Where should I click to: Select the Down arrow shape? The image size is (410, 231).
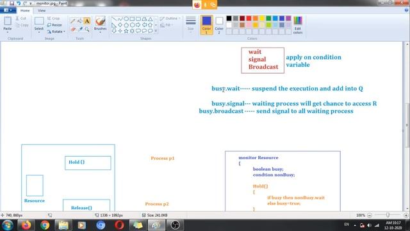coord(114,31)
